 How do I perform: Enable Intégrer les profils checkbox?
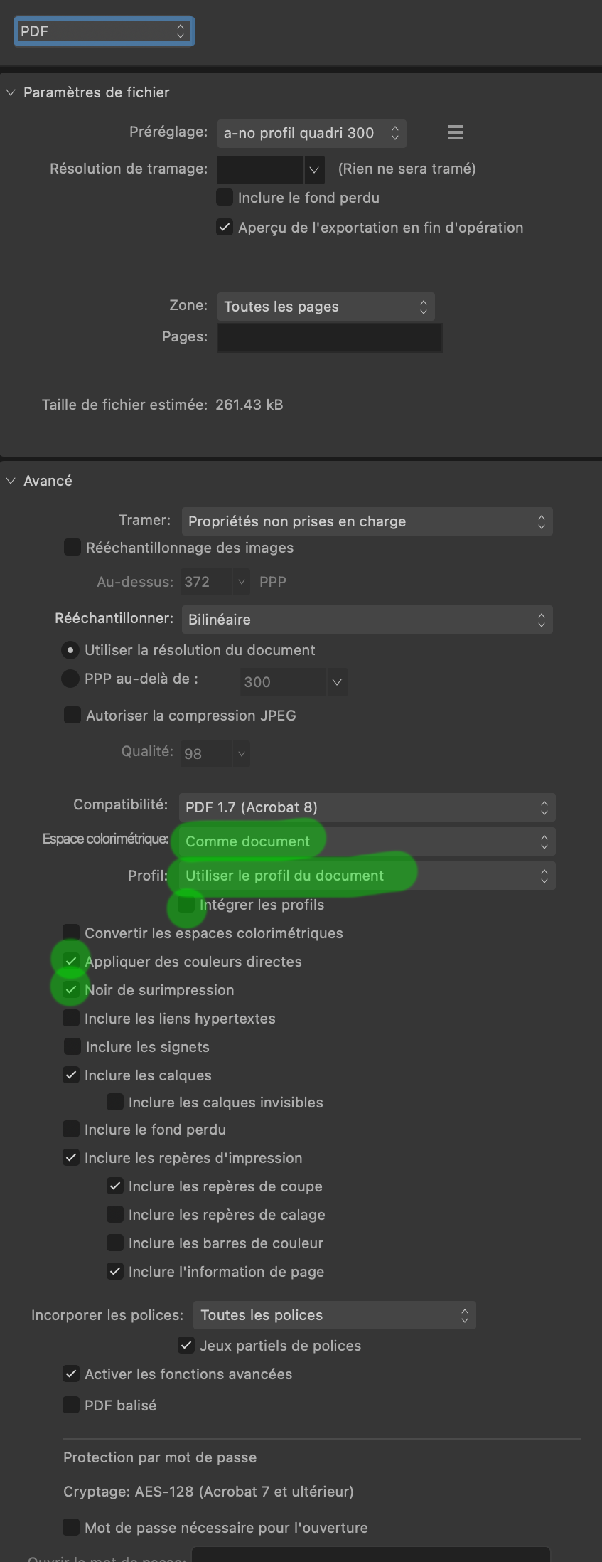[x=186, y=905]
